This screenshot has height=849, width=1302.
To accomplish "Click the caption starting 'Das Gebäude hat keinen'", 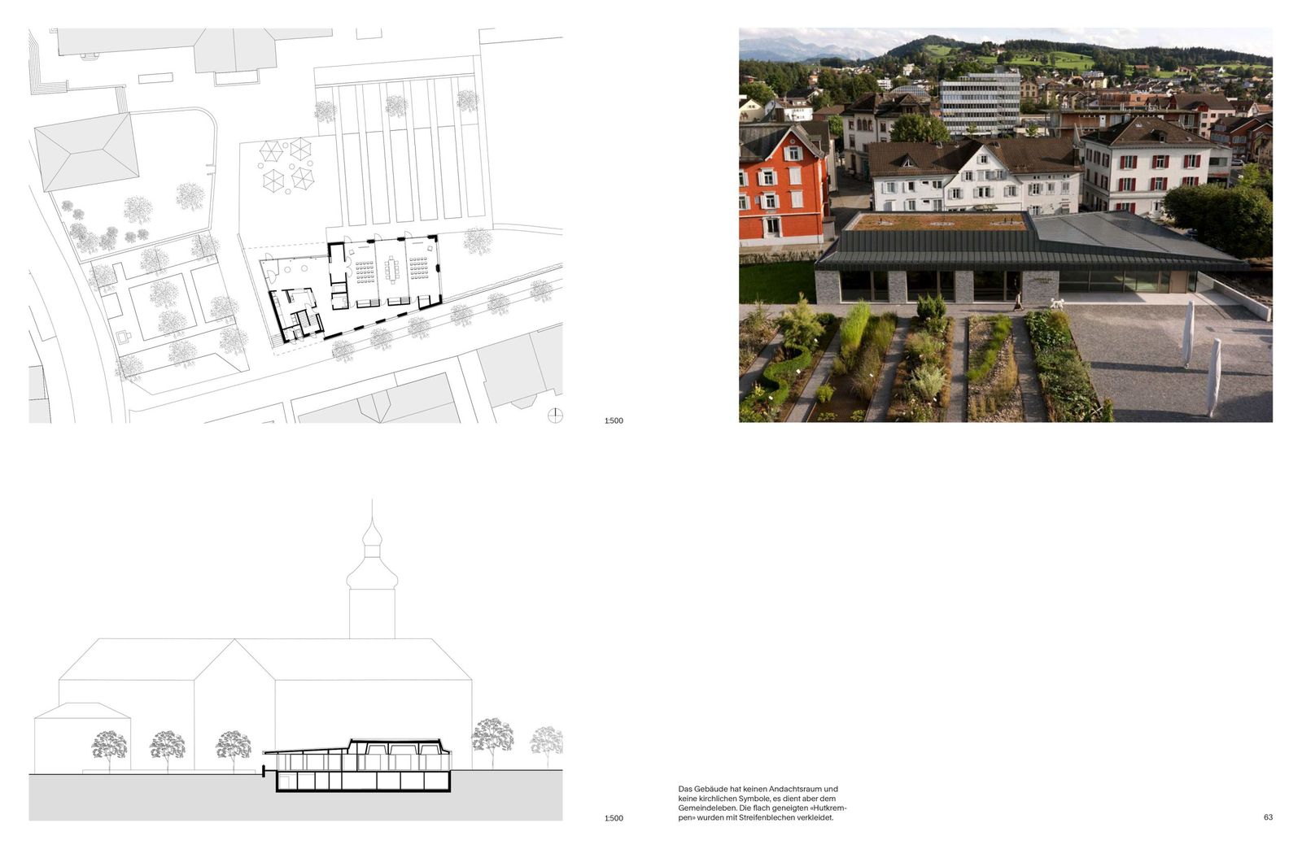I will coord(762,803).
